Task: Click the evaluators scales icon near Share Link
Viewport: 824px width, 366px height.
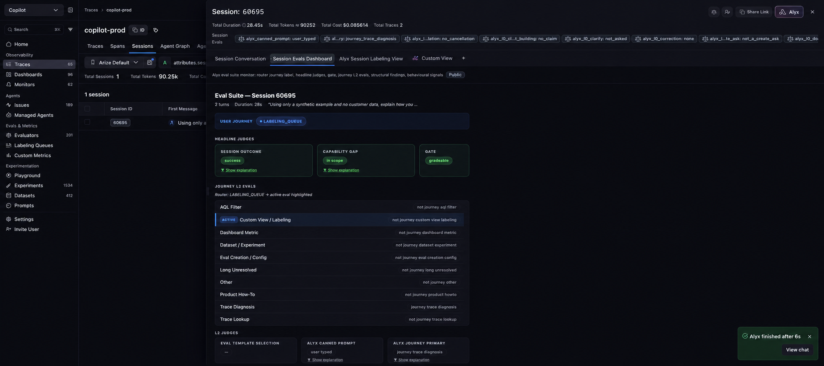Action: pos(714,12)
